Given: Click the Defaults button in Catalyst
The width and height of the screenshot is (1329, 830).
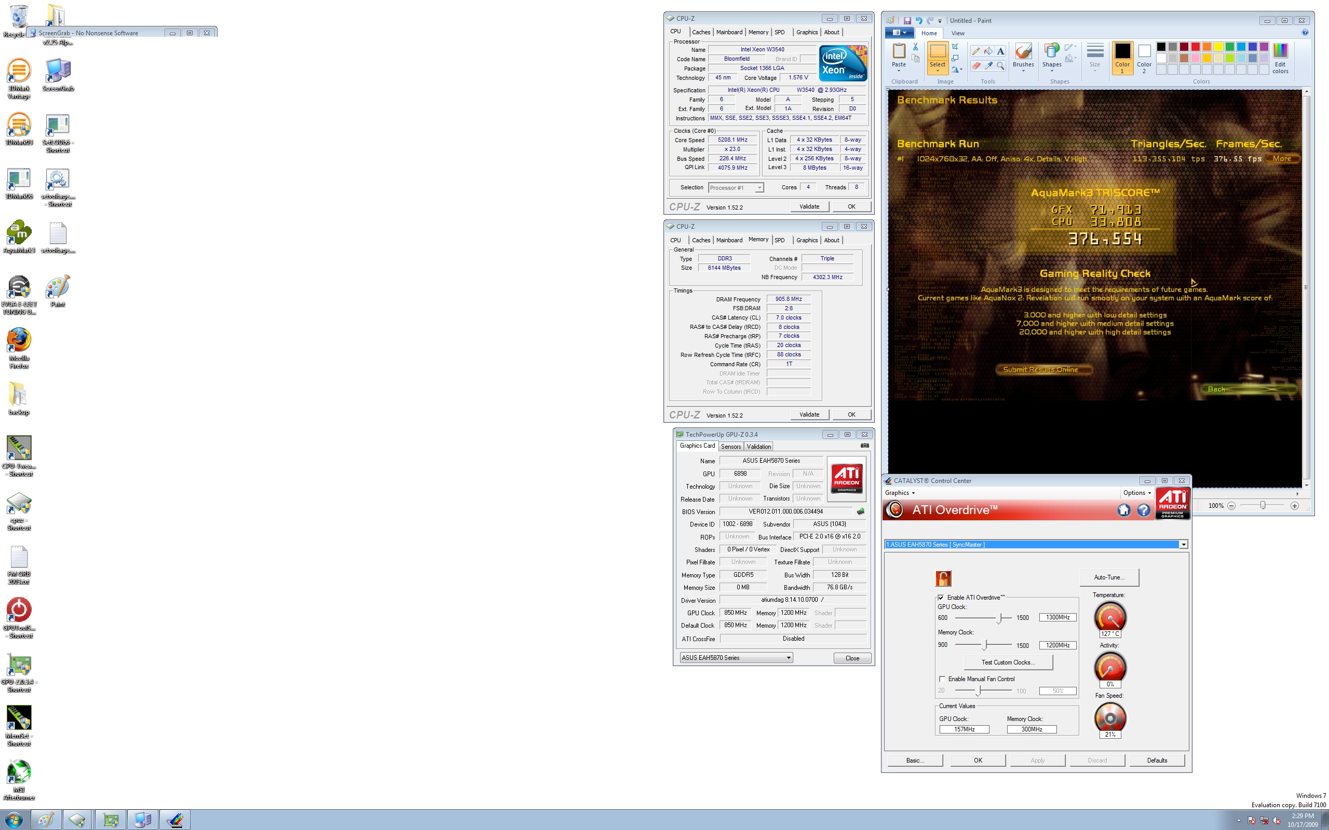Looking at the screenshot, I should 1157,760.
